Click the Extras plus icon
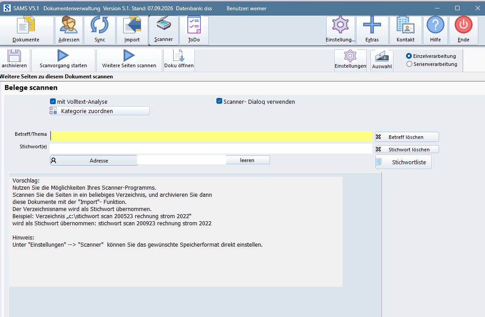This screenshot has width=485, height=317. (x=372, y=30)
